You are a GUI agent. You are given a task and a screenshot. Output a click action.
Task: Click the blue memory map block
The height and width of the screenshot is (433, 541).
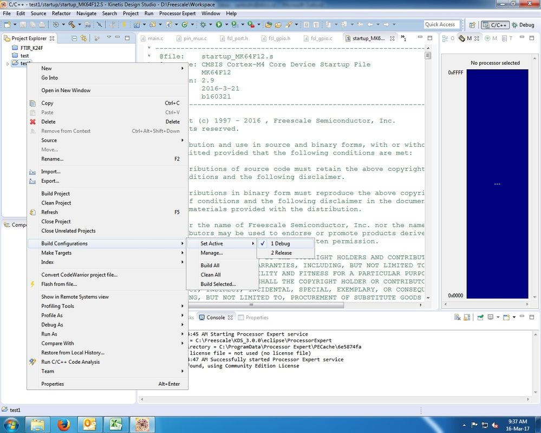click(x=497, y=184)
